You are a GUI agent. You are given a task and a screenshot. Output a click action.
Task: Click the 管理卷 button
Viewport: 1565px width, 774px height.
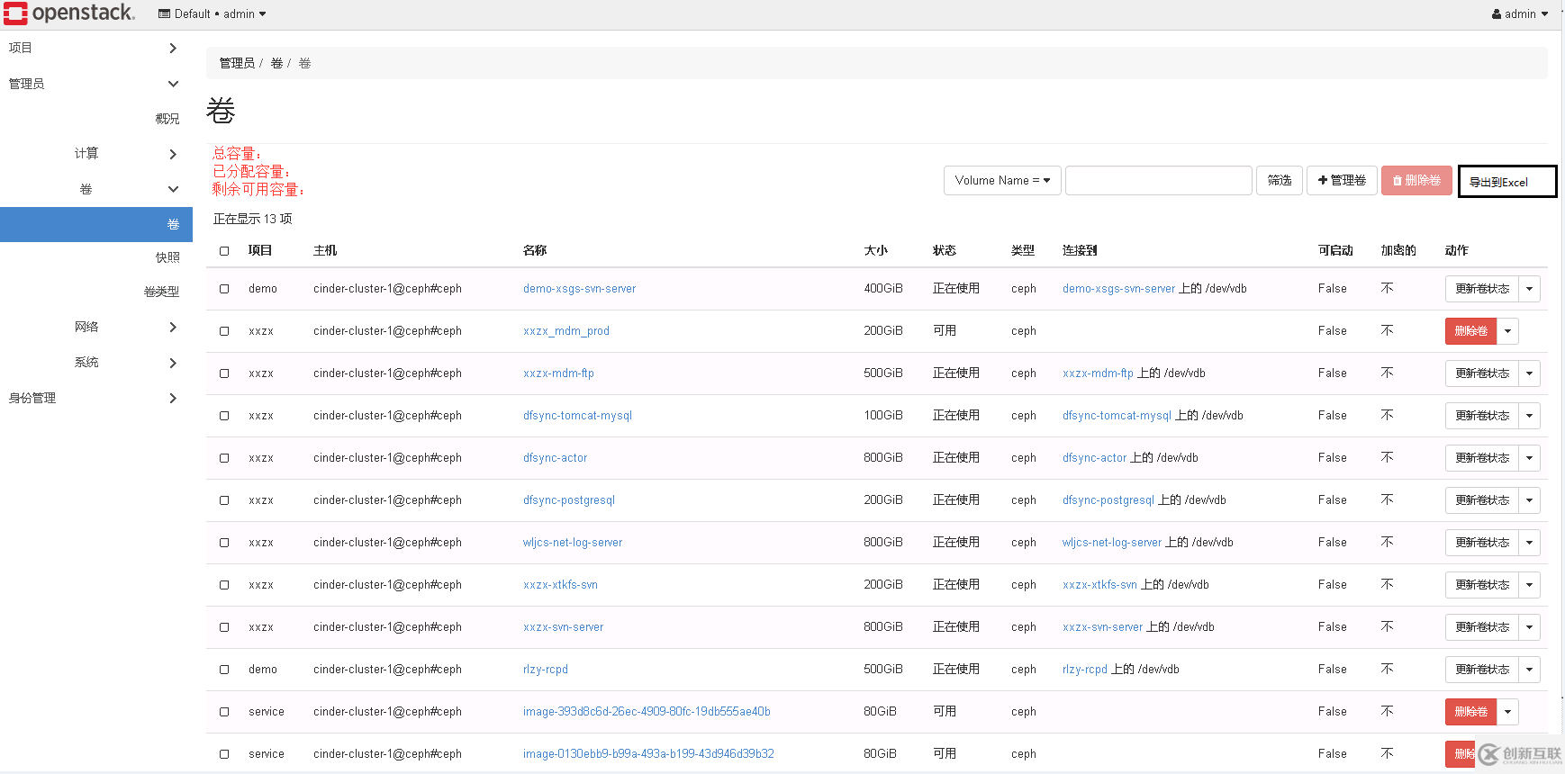pos(1342,180)
